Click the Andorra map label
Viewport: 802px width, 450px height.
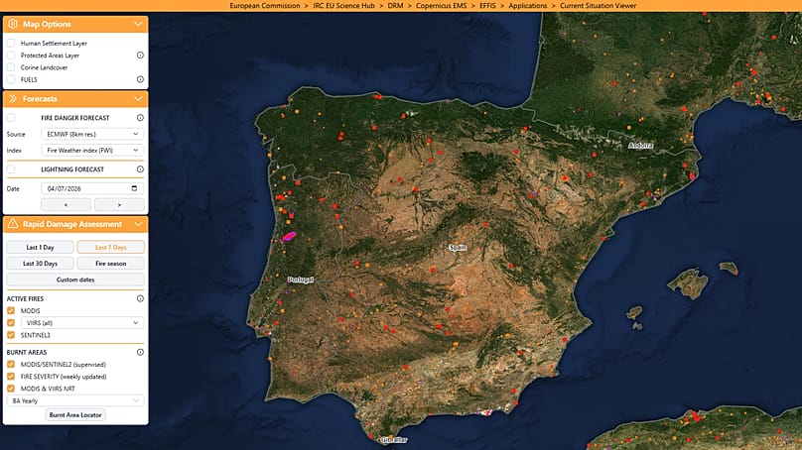[641, 146]
